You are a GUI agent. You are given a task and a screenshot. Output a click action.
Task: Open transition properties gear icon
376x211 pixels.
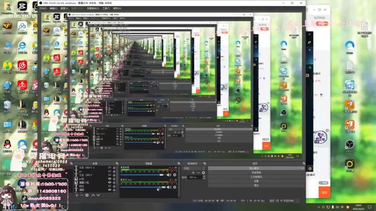coord(204,173)
